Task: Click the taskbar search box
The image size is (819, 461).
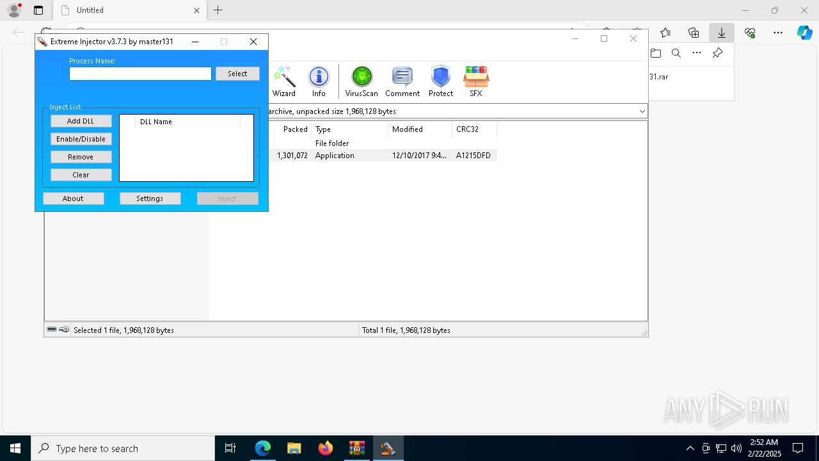Action: pos(123,448)
